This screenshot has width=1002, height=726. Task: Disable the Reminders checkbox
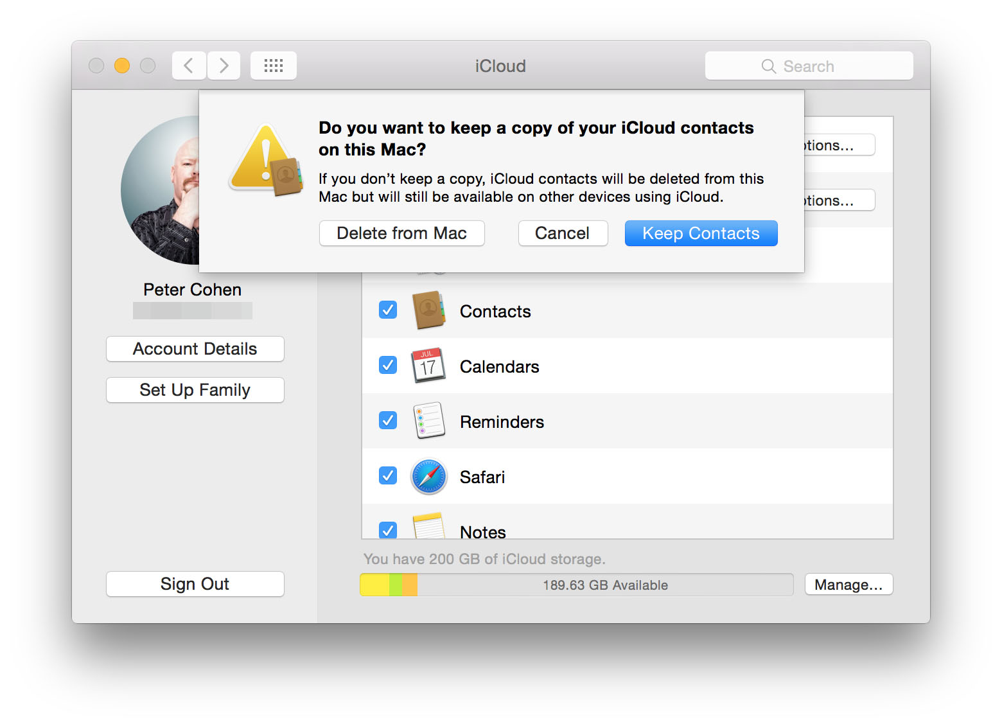click(388, 421)
